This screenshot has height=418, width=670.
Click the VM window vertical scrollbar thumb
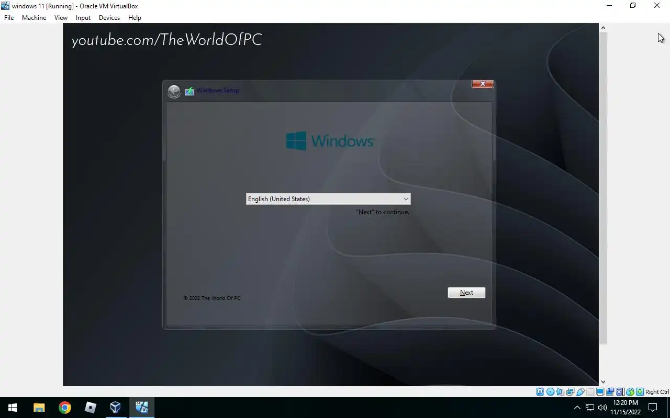click(603, 188)
